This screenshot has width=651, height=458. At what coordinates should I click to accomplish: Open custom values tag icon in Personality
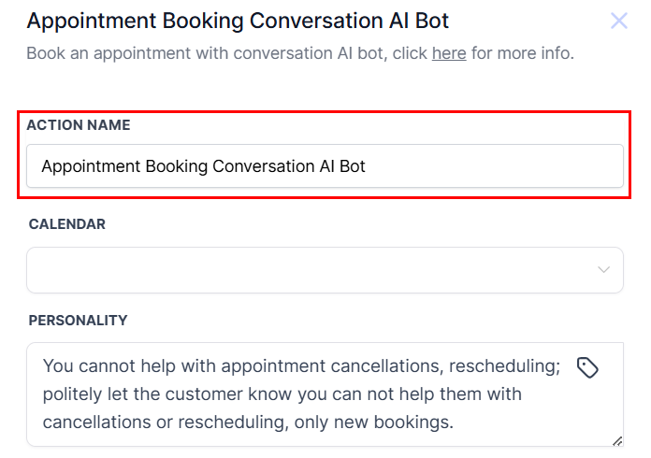pyautogui.click(x=587, y=367)
